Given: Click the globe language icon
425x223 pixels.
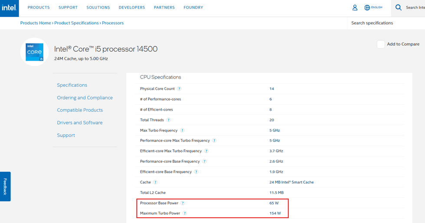Looking at the screenshot, I should coord(367,8).
